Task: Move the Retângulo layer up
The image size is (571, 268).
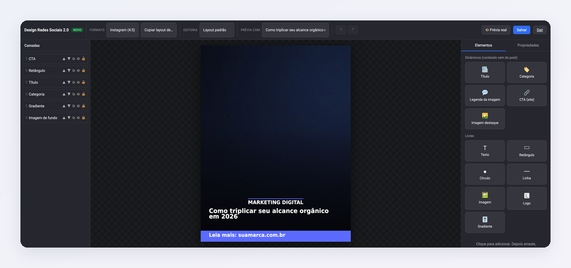Action: [x=64, y=70]
